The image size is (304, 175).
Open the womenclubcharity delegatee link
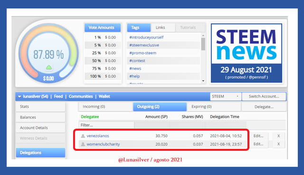tap(103, 144)
